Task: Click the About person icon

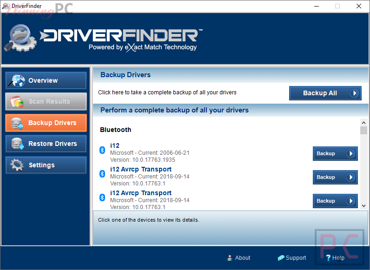Action: click(230, 258)
